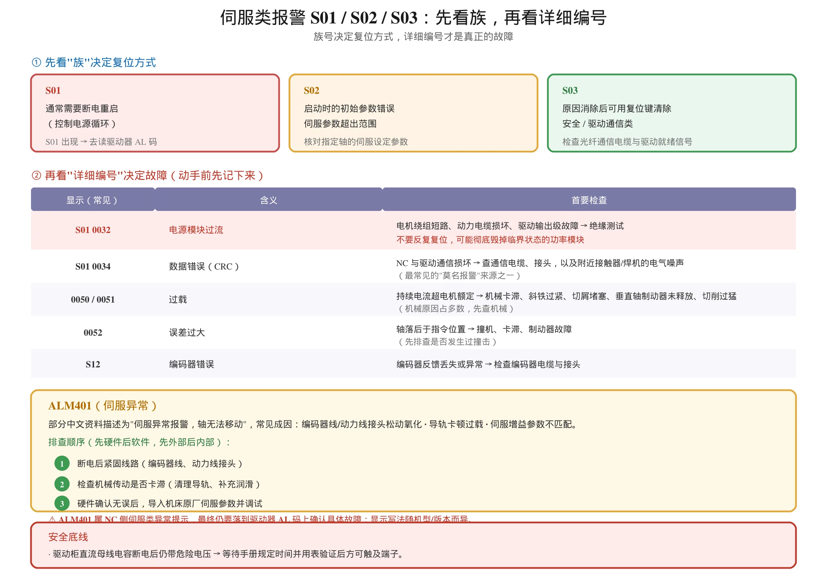Click step text 断电后紧固线路

click(x=160, y=463)
